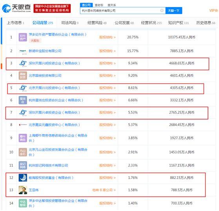
Task: Open shareholder 1's purple company logo
Action: (x=23, y=37)
